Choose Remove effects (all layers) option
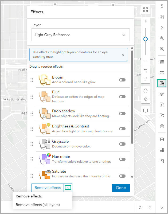This screenshot has height=214, width=168. pos(38,205)
